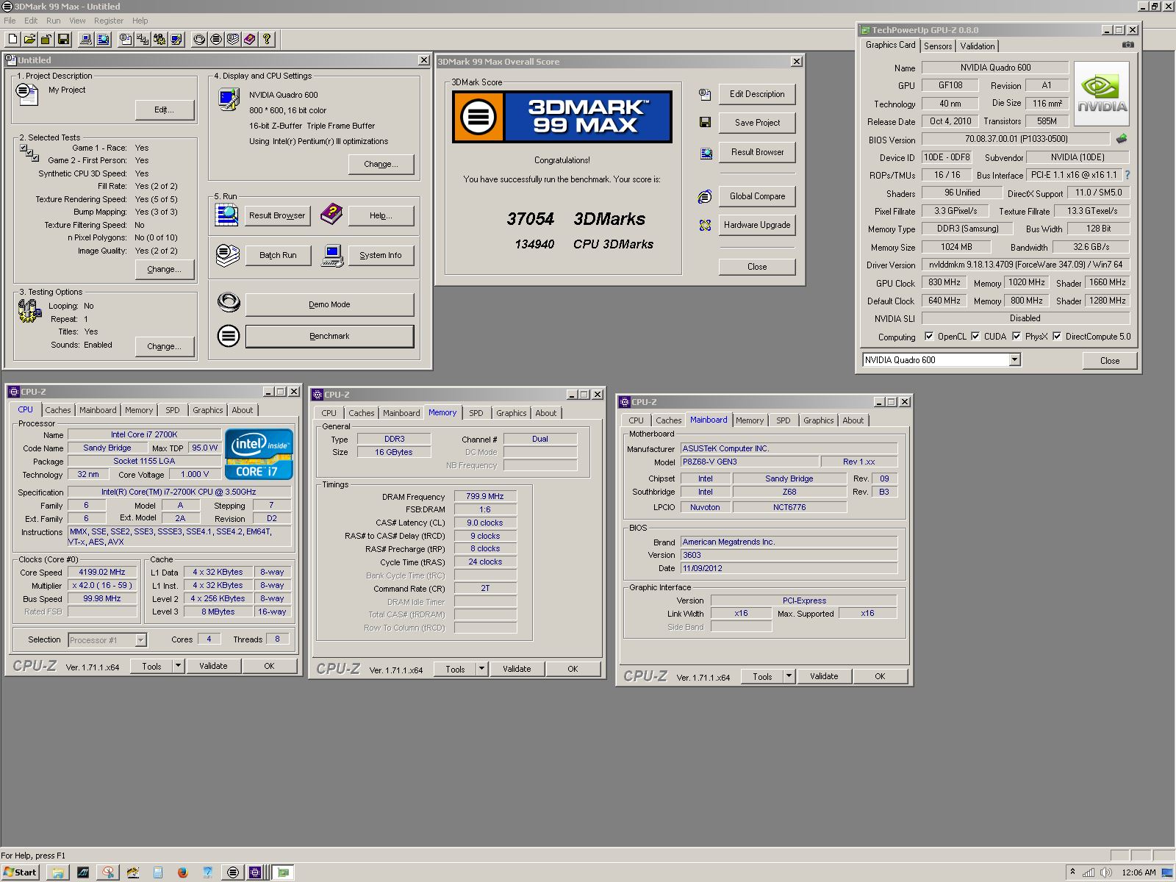Click the Save floppy disk toolbar icon
Screen dimensions: 1176x882
(63, 39)
